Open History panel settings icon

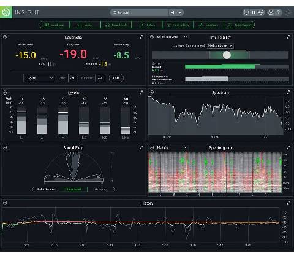[x=5, y=203]
